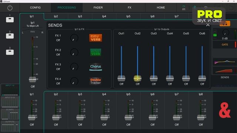The width and height of the screenshot is (237, 133).
Task: Adjust the FX 1 send knob
Action: [x=74, y=38]
